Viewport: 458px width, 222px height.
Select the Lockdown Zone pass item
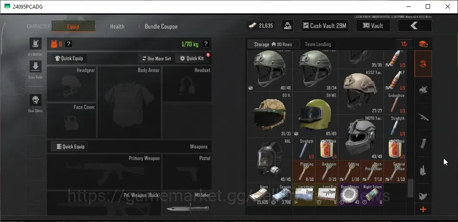tap(304, 194)
